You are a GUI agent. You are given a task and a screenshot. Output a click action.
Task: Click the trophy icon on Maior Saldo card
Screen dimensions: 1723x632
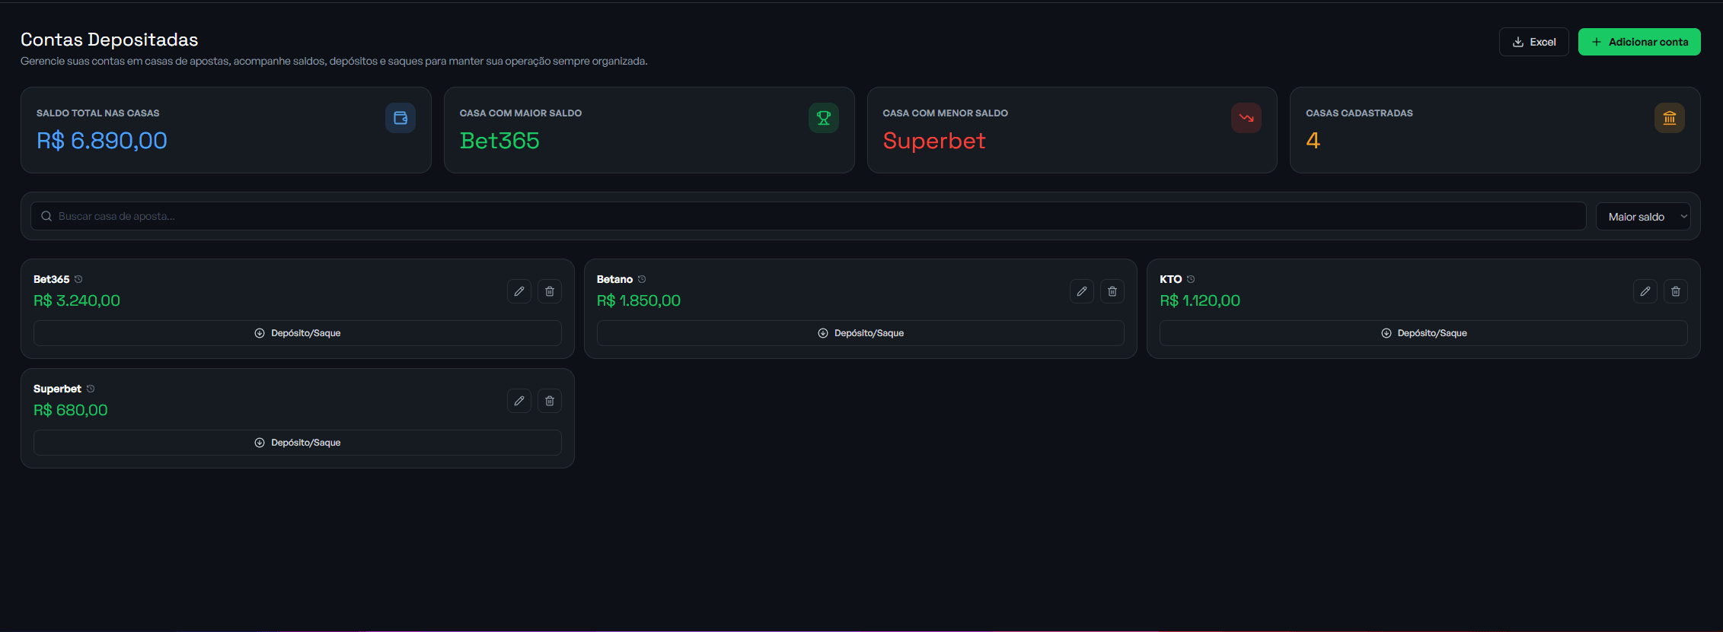click(x=824, y=118)
